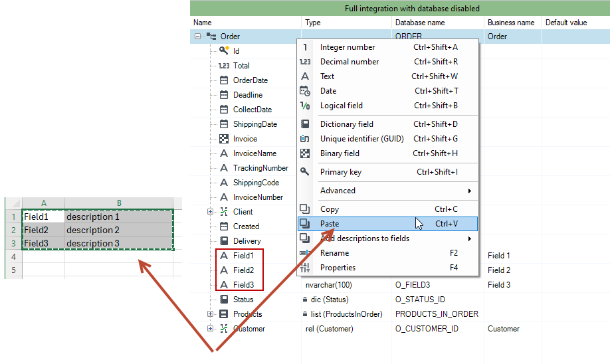The width and height of the screenshot is (610, 364).
Task: Click the text icon beside TrackingNumber
Action: coord(224,168)
